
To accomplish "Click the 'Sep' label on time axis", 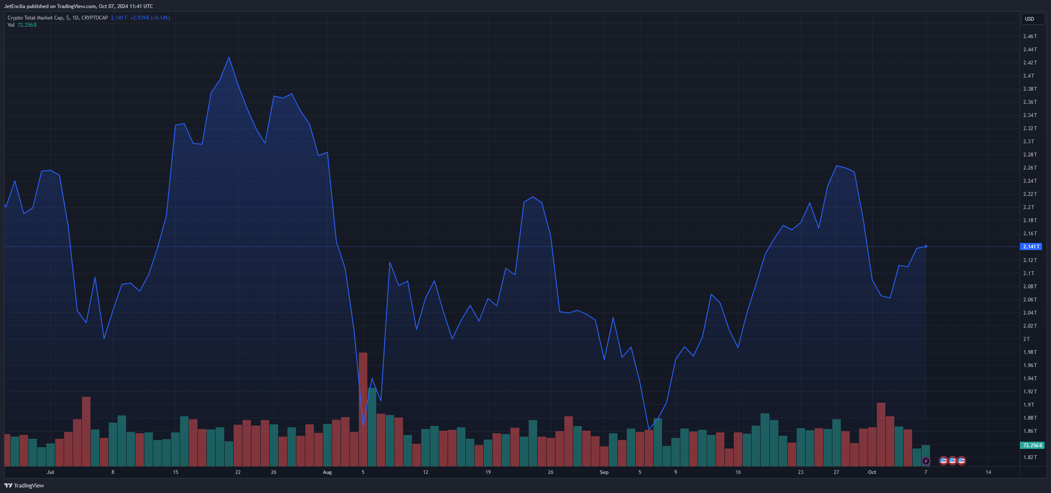I will pos(604,472).
